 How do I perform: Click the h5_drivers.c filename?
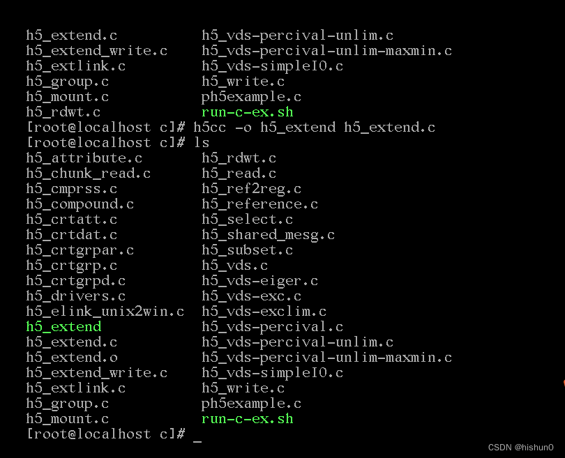(76, 296)
